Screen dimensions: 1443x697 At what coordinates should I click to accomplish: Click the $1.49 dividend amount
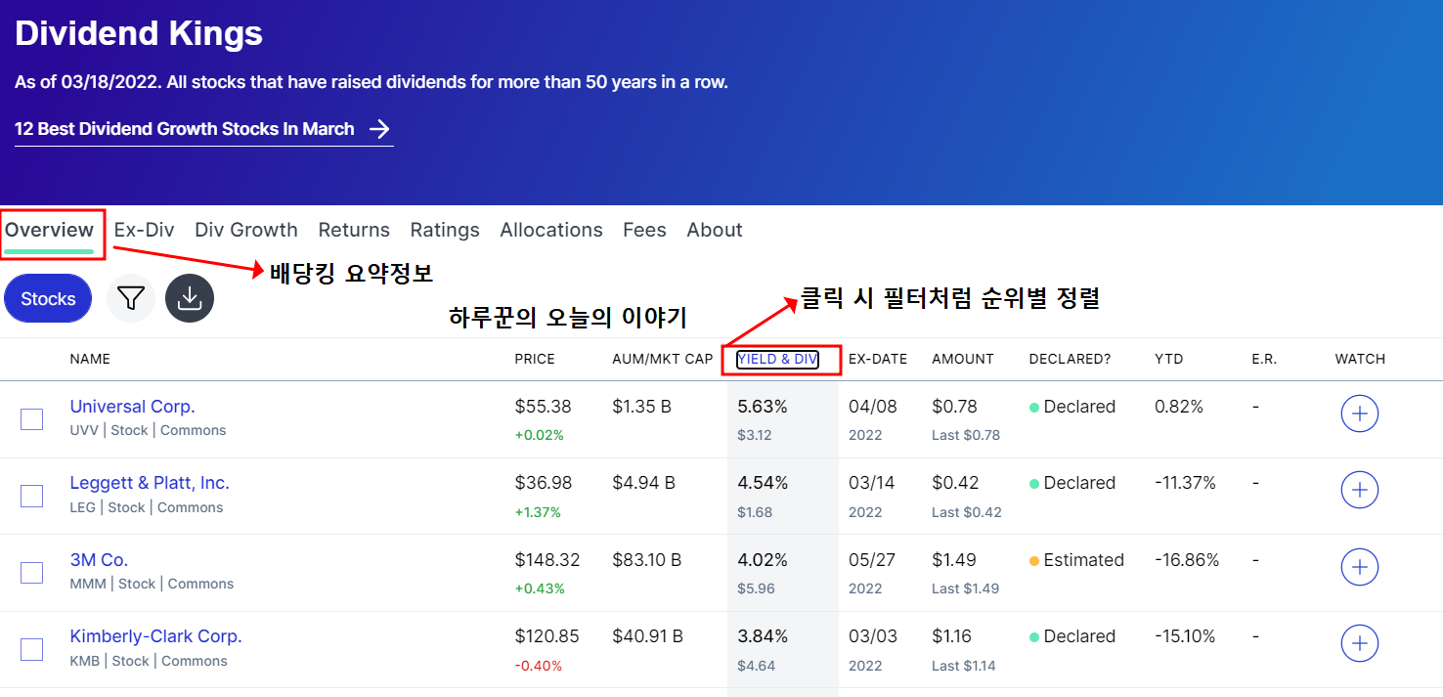[952, 560]
